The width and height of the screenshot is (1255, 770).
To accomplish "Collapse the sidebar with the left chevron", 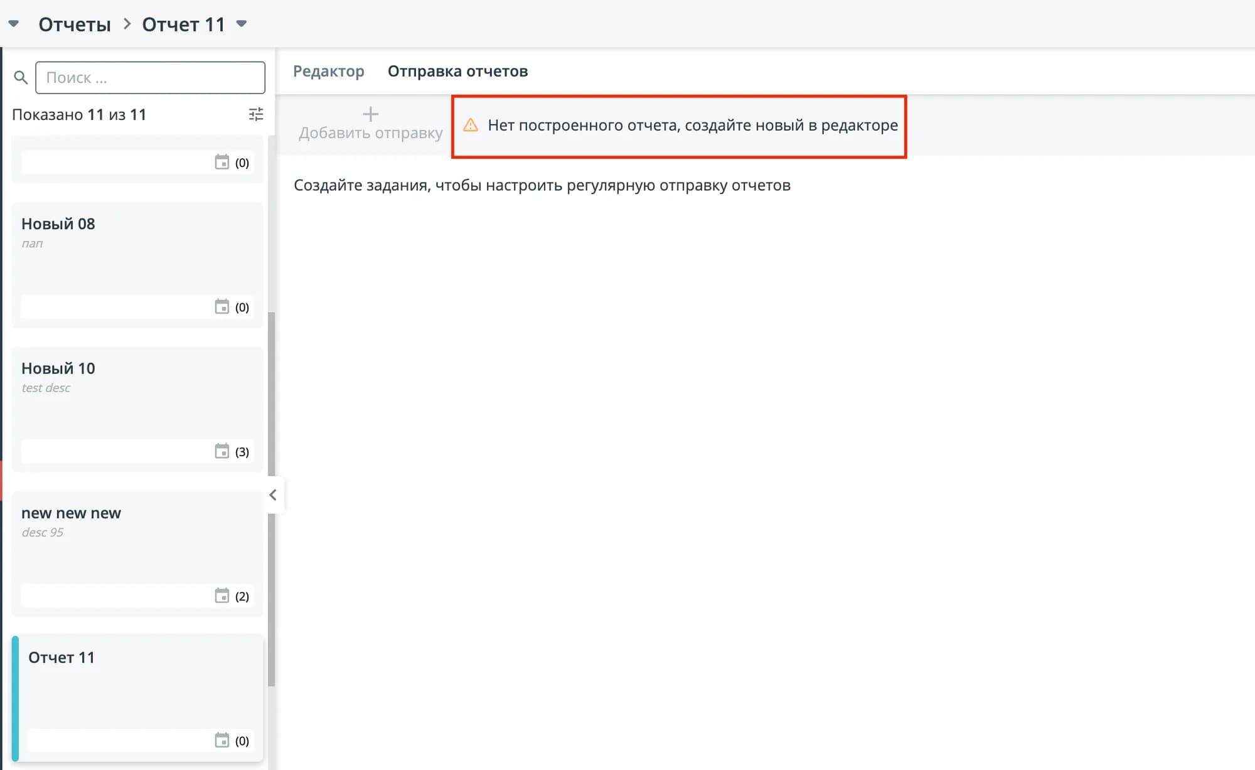I will pos(273,495).
